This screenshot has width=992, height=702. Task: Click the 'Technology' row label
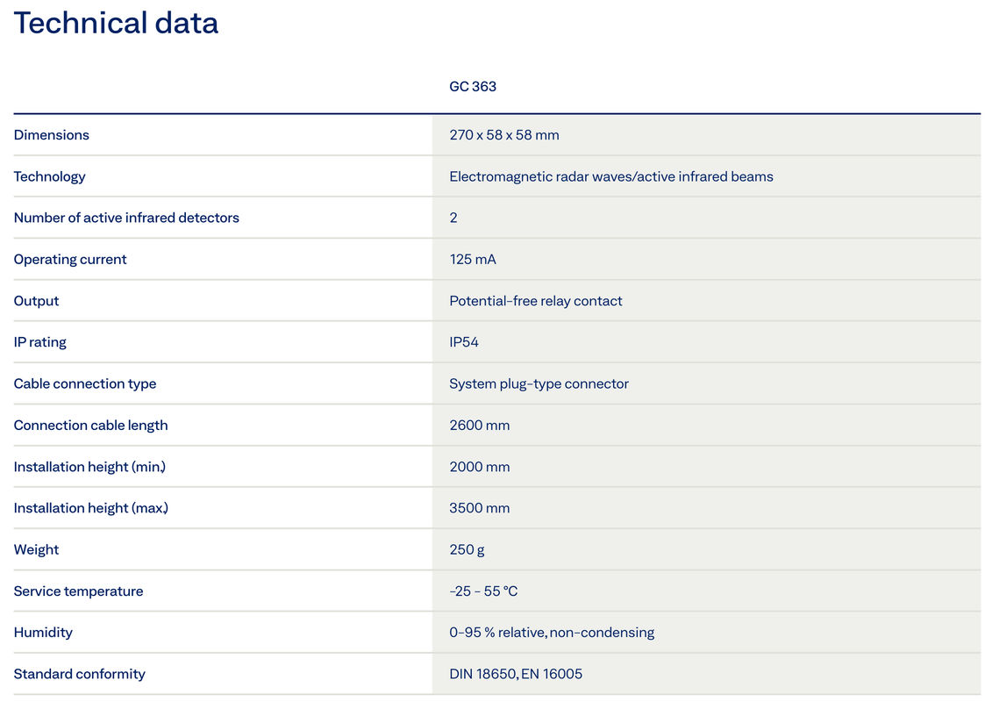[49, 176]
